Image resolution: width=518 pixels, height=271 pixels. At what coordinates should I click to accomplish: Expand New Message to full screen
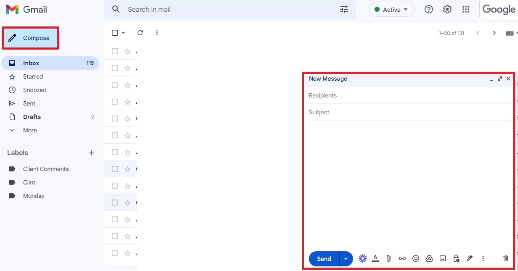click(500, 79)
